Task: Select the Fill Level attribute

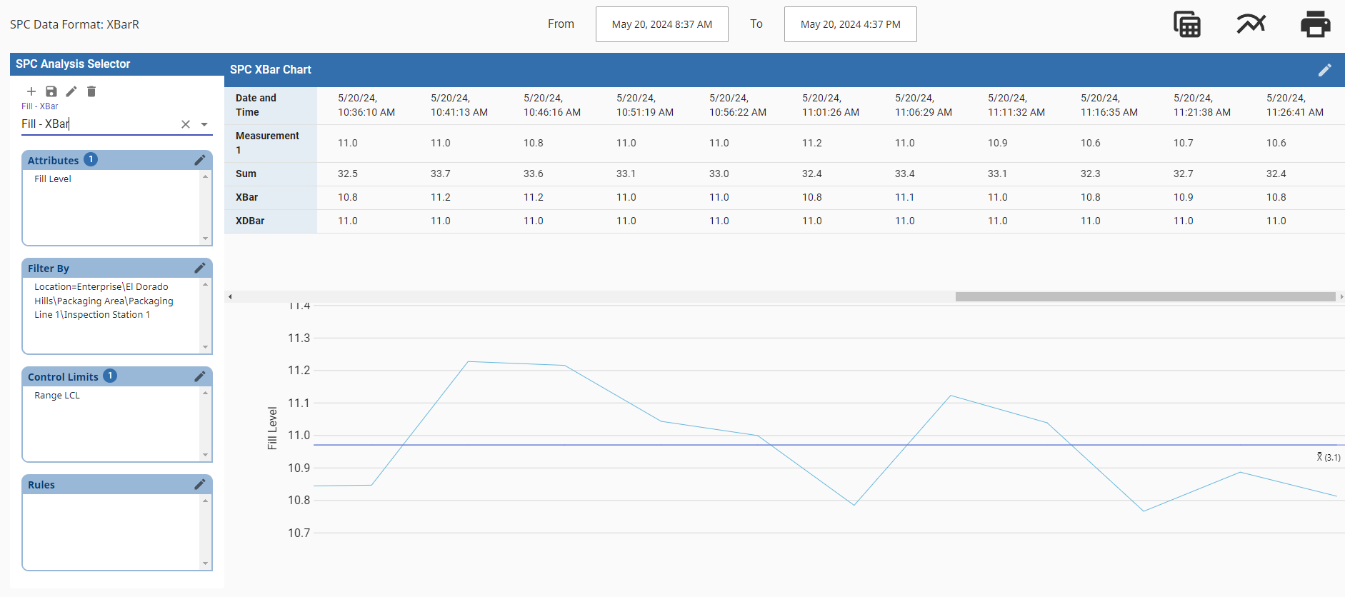Action: (x=53, y=179)
